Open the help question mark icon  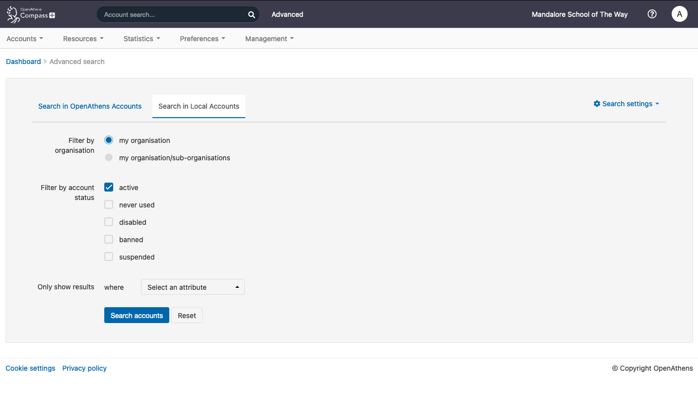(x=652, y=14)
